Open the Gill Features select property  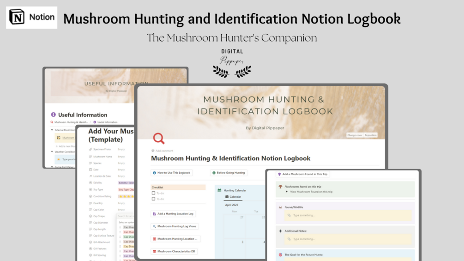98,249
